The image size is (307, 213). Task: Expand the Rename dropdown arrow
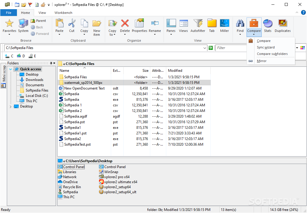click(x=155, y=35)
